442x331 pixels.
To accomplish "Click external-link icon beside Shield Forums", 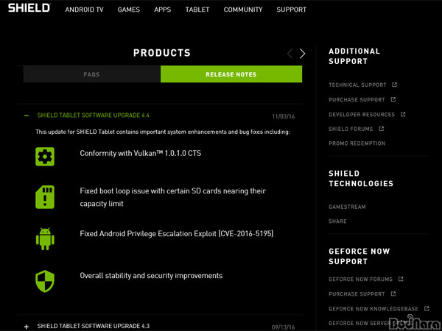I will tap(382, 129).
